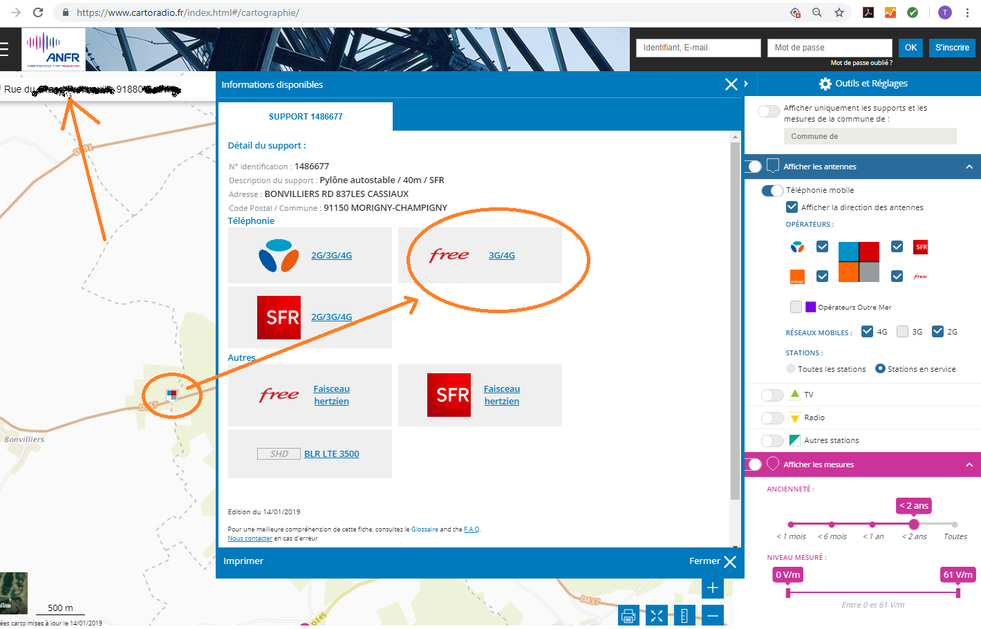Zoom out the map with minus button
The height and width of the screenshot is (629, 981).
713,615
